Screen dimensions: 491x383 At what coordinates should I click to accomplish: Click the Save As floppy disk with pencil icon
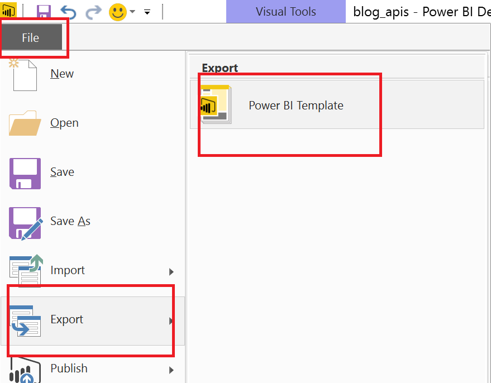pyautogui.click(x=25, y=222)
